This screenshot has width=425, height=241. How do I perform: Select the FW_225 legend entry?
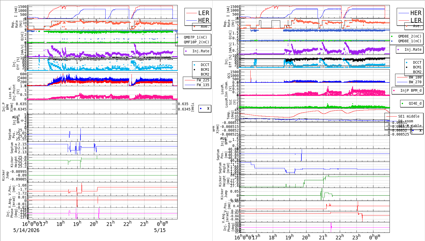[203, 80]
